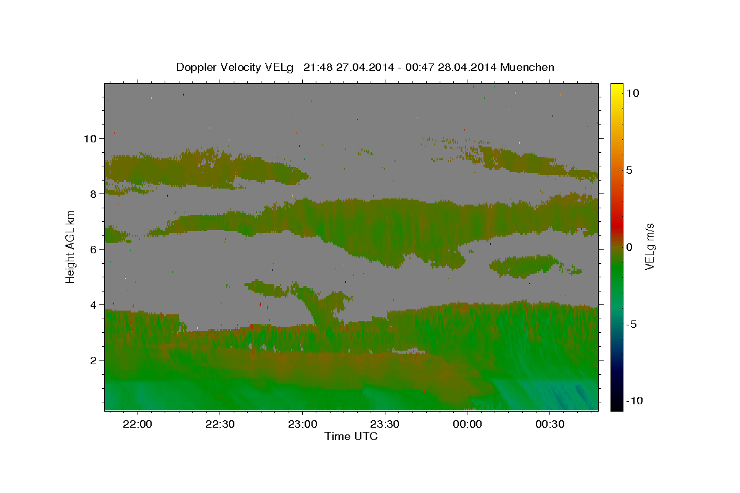
Task: Click the plot title 'Doppler Velocity VELg'
Action: 236,67
